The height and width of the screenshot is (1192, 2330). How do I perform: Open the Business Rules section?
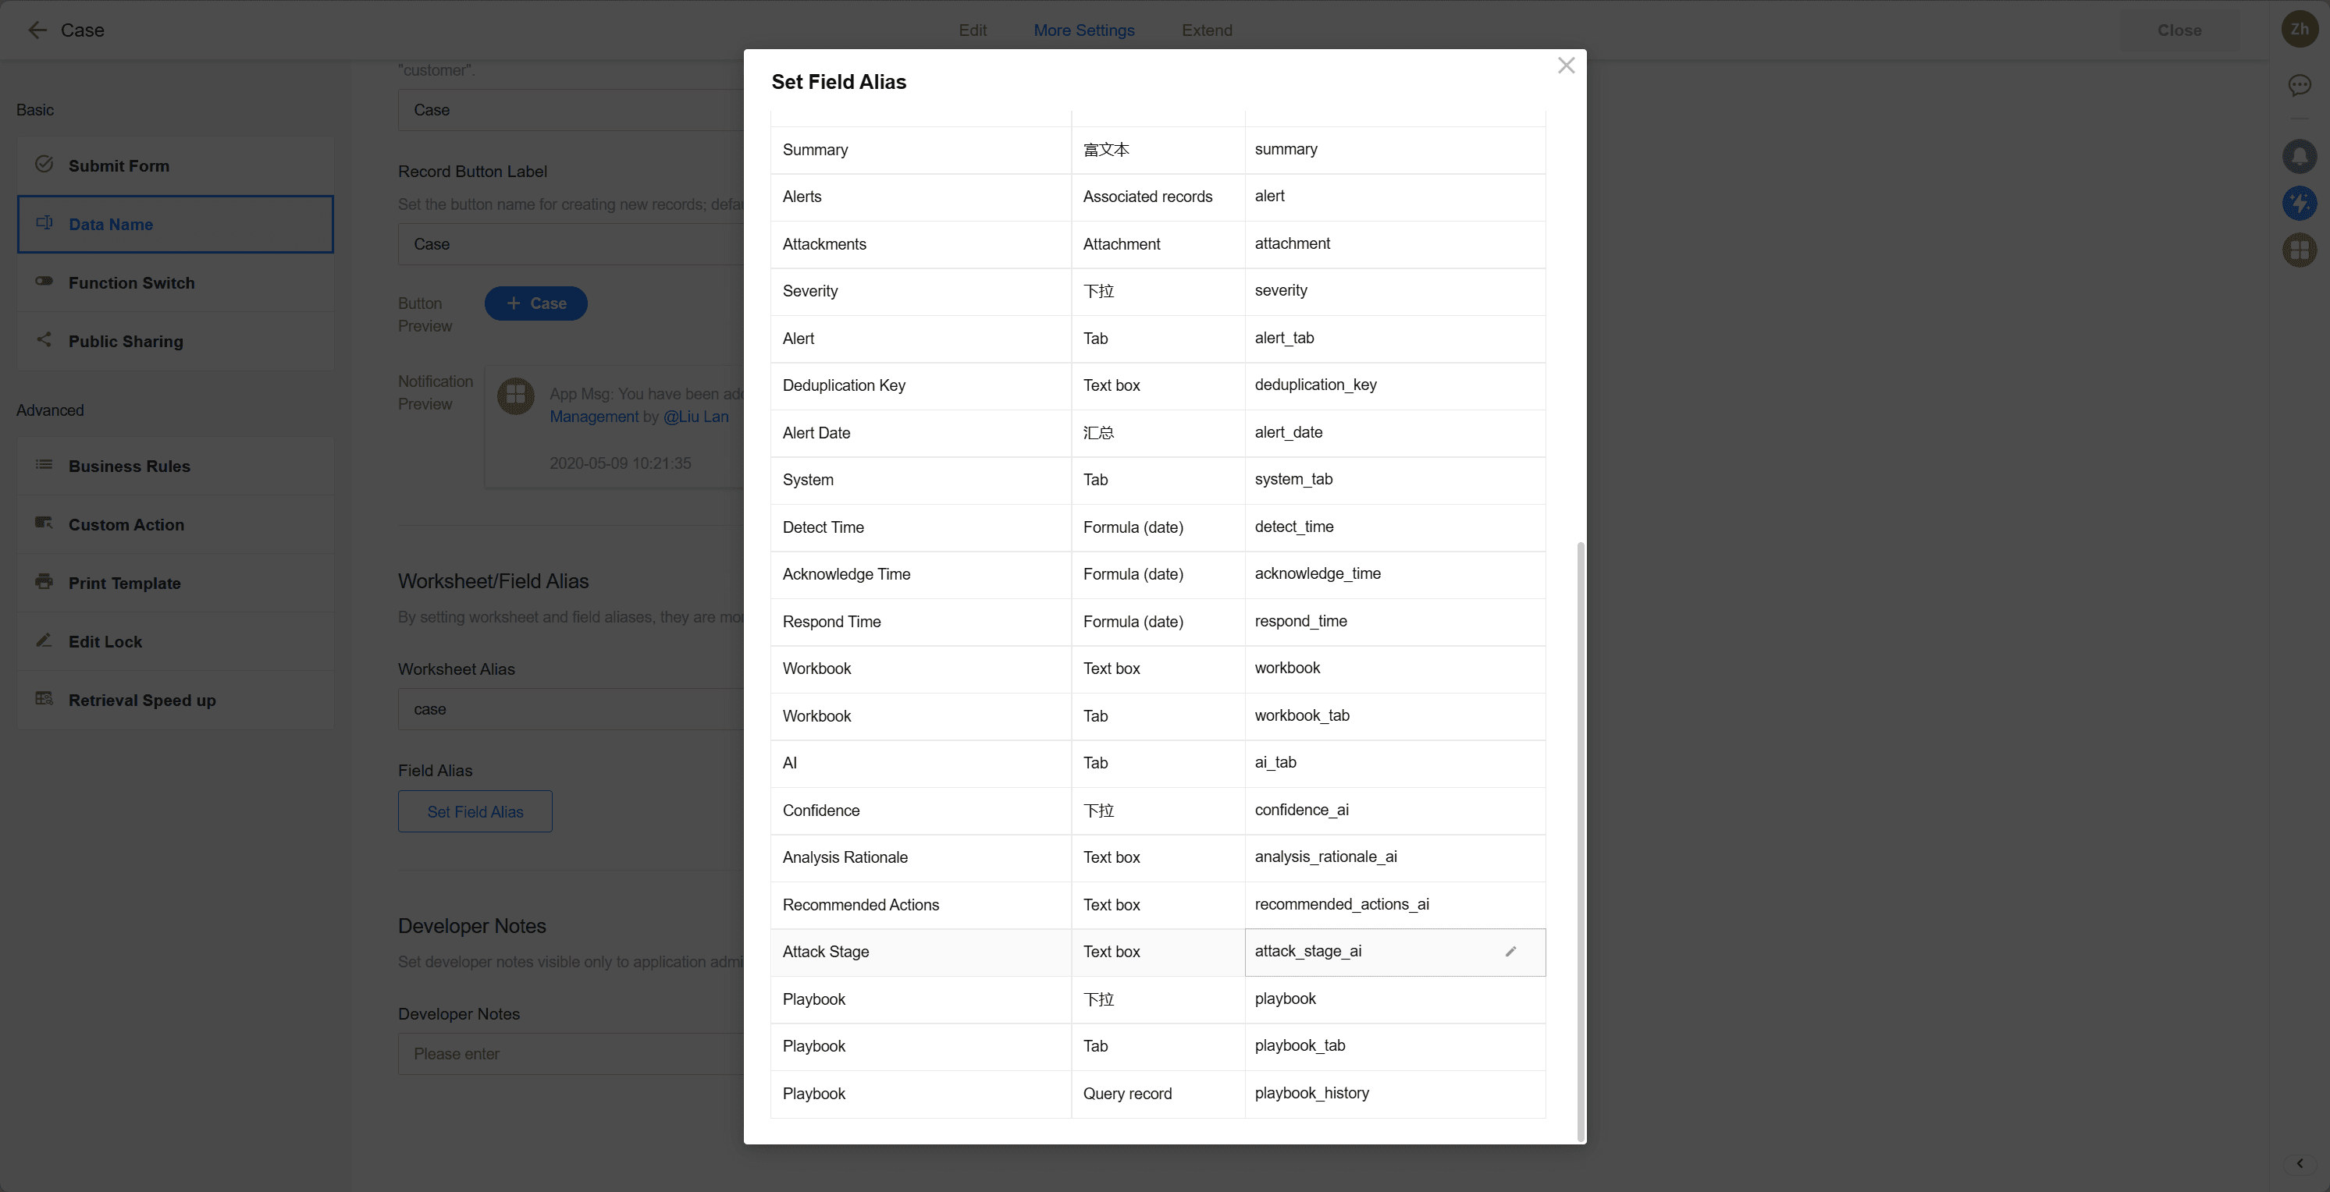(x=130, y=467)
